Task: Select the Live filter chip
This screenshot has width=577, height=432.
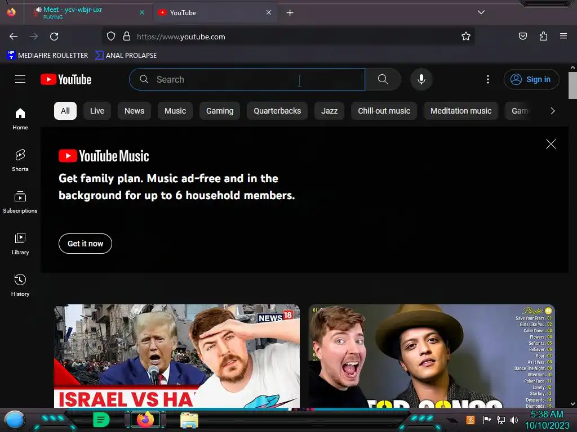Action: [x=97, y=111]
